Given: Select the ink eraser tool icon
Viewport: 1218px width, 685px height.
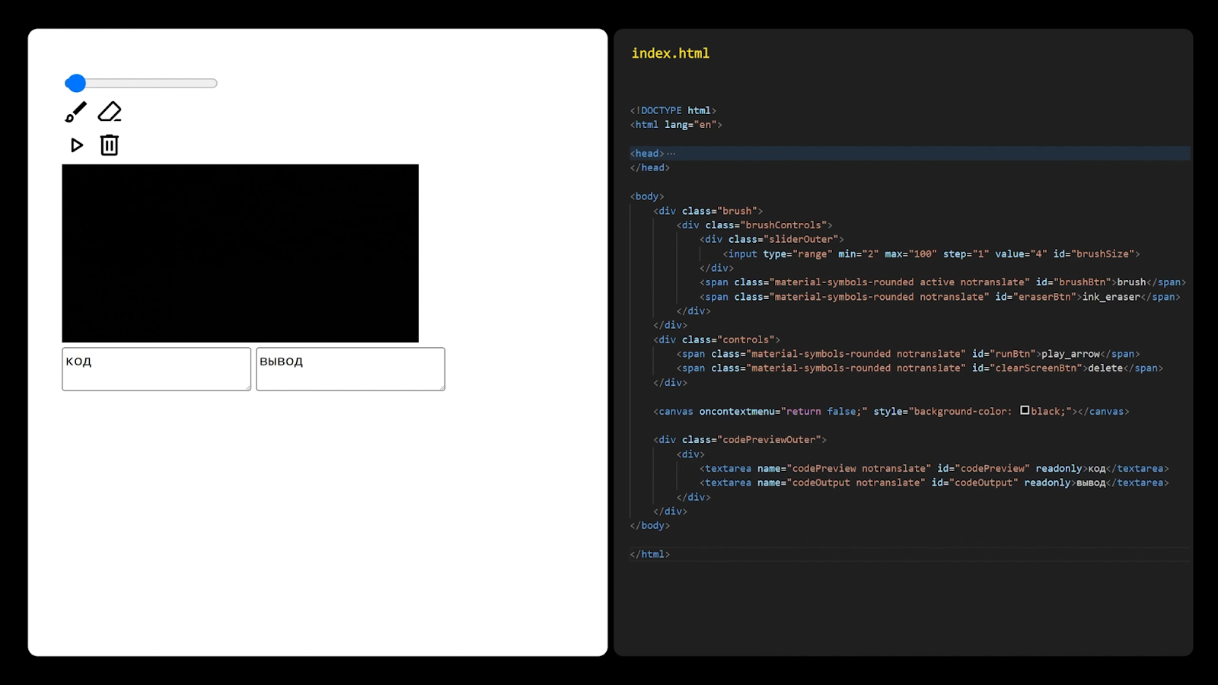Looking at the screenshot, I should tap(110, 112).
